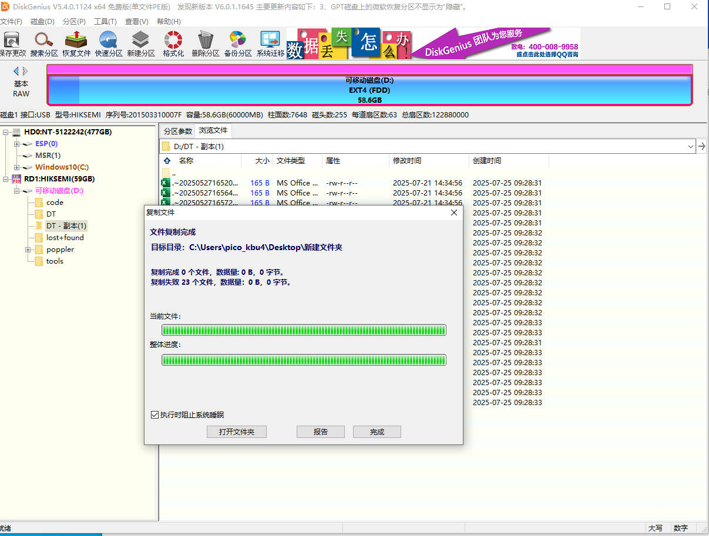Screen dimensions: 709x536
Task: Click the Excel icon of ~2025052716520 file
Action: pyautogui.click(x=166, y=183)
